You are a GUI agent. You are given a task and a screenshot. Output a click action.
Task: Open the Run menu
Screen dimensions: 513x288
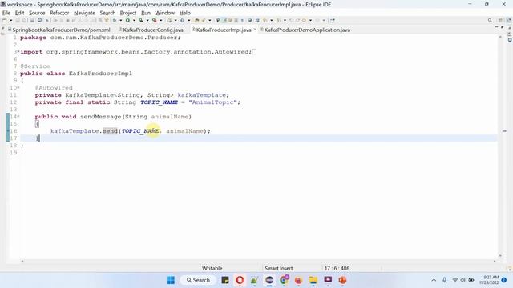[x=146, y=13]
